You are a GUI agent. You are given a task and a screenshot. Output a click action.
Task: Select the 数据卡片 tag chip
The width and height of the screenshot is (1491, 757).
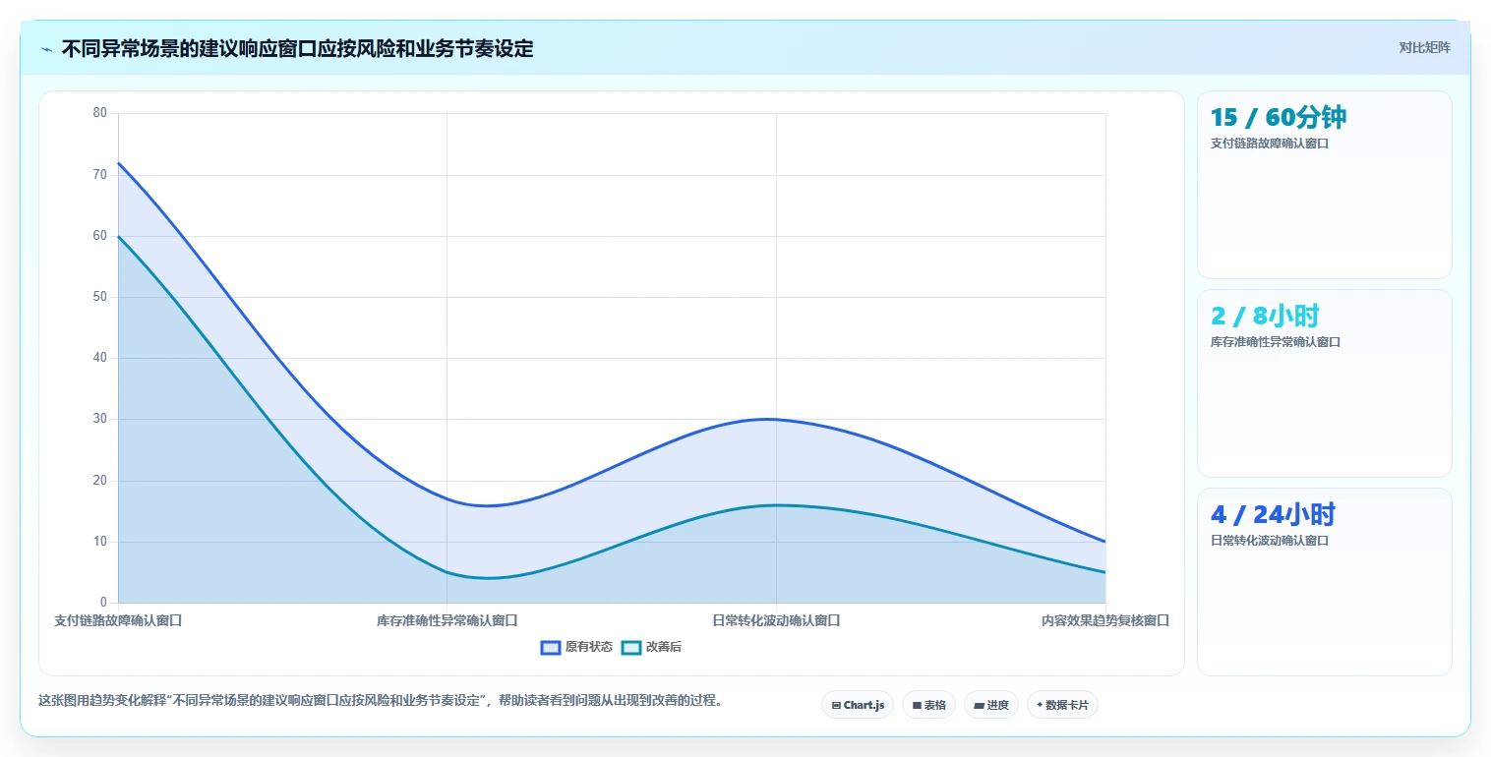pyautogui.click(x=1062, y=705)
